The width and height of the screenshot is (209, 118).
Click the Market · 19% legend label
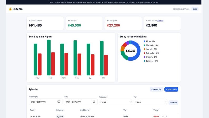152,45
